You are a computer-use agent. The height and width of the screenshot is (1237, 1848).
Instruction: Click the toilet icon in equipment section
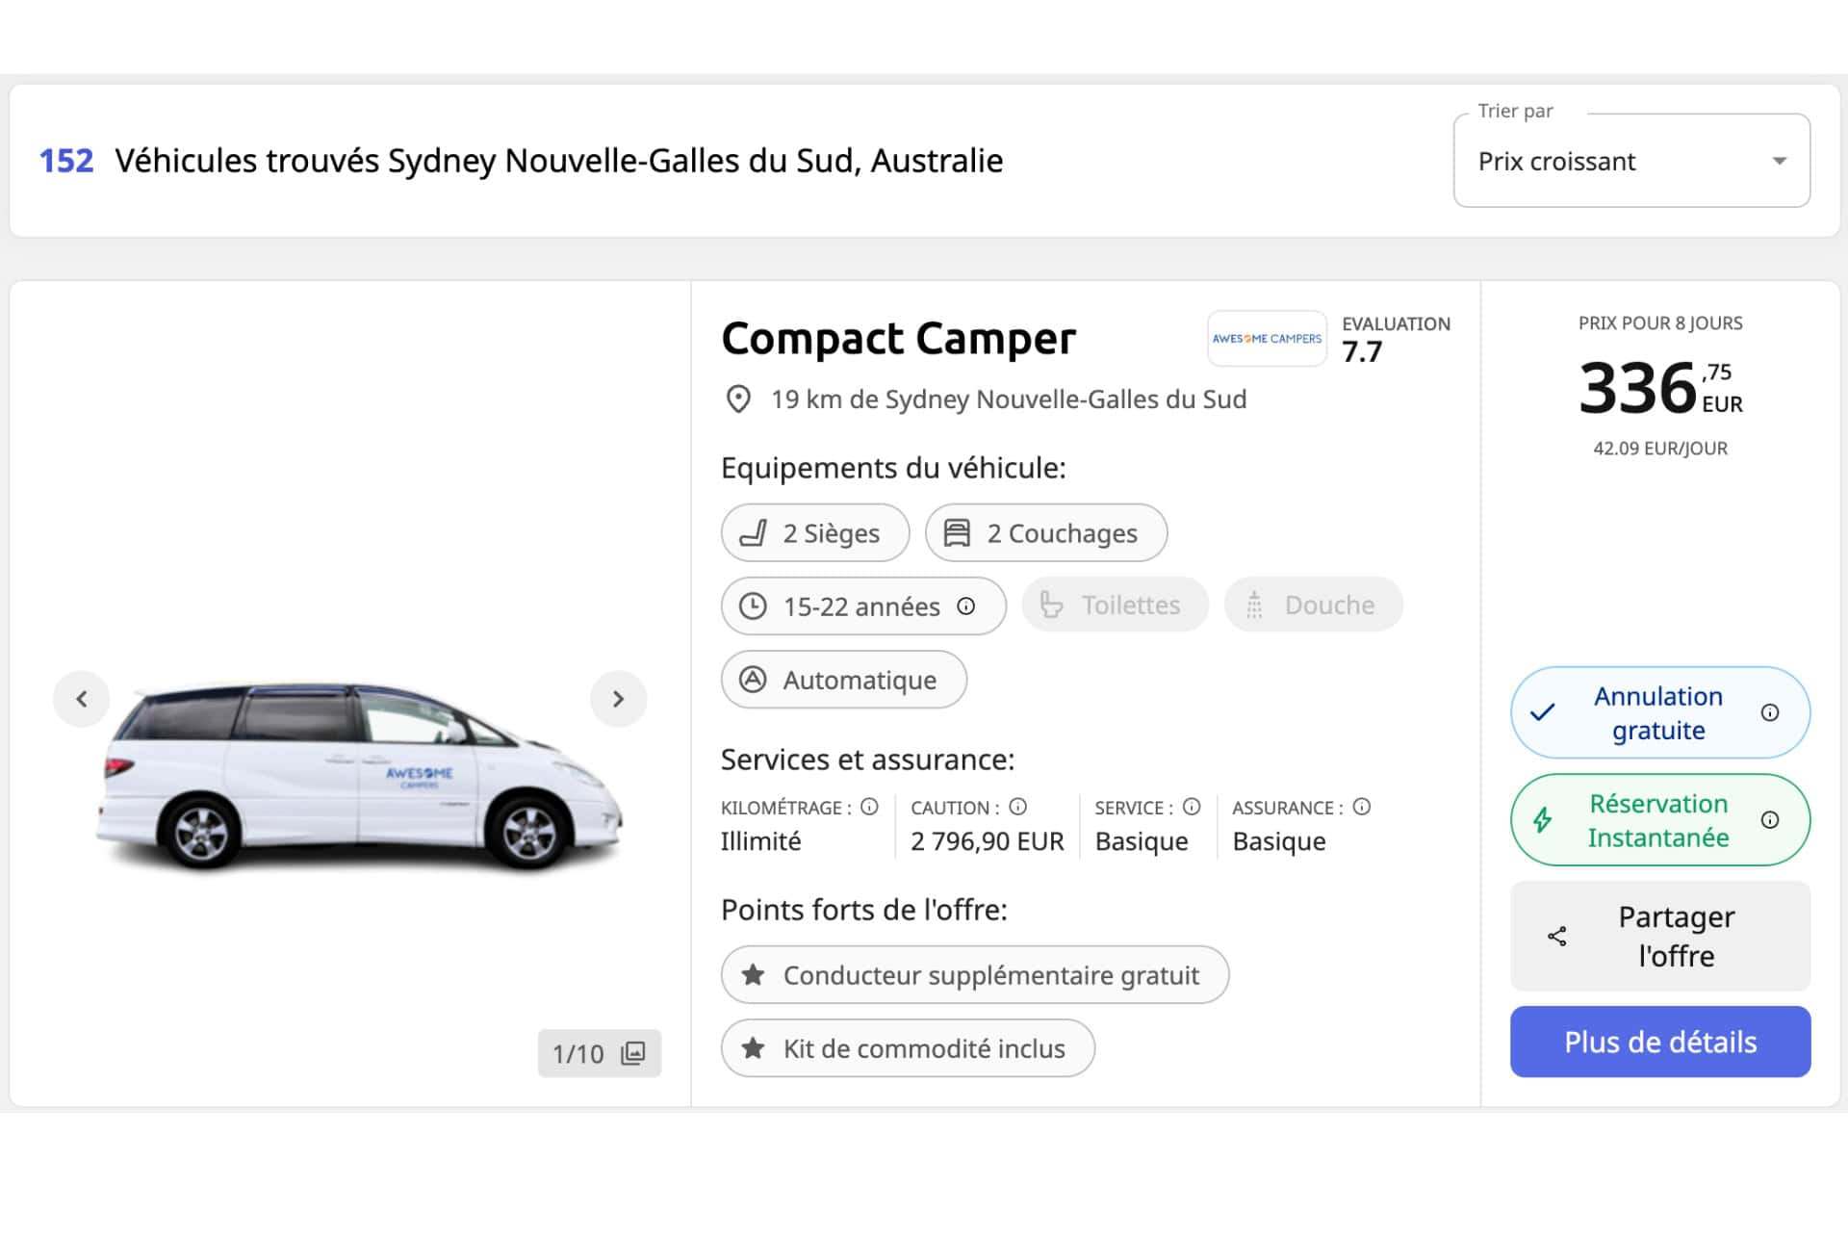click(x=1053, y=605)
